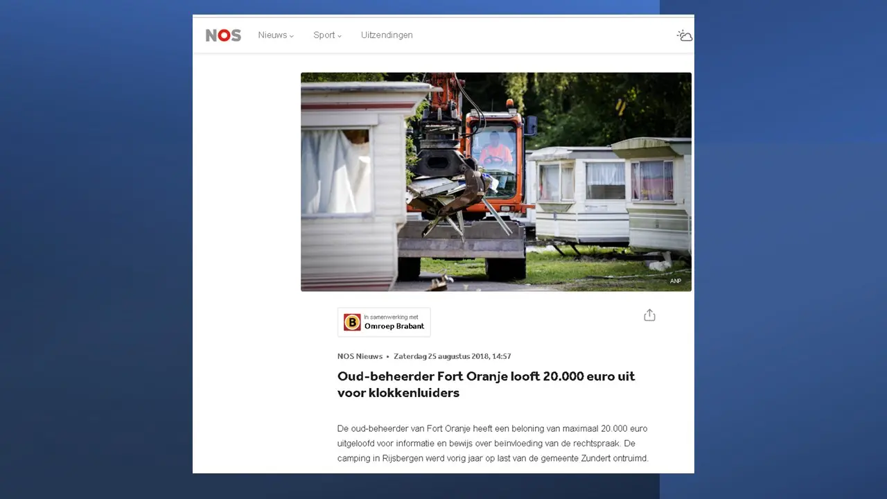
Task: Share the article using the share icon
Action: pos(649,315)
